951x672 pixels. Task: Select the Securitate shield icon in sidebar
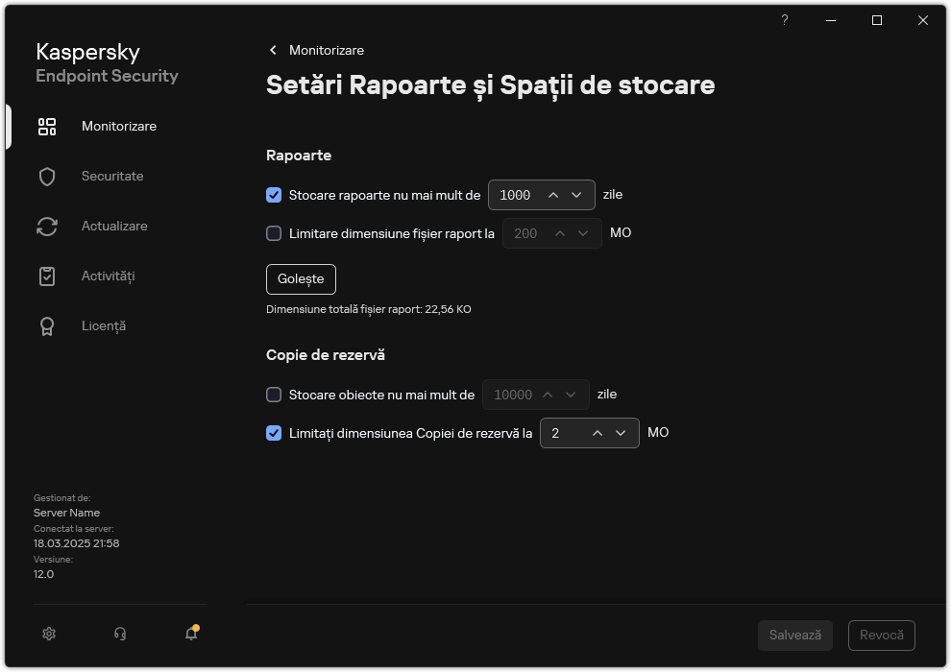(x=47, y=176)
